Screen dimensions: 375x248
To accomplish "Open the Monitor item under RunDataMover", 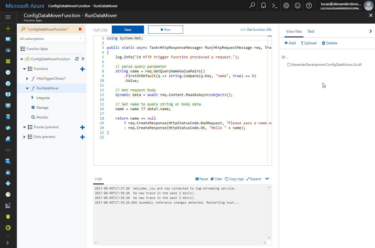I will (x=42, y=117).
